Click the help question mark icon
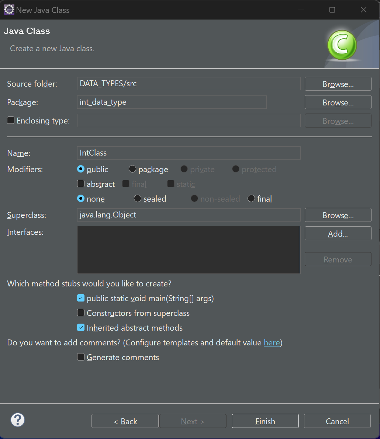Viewport: 380px width, 439px height. [x=18, y=420]
